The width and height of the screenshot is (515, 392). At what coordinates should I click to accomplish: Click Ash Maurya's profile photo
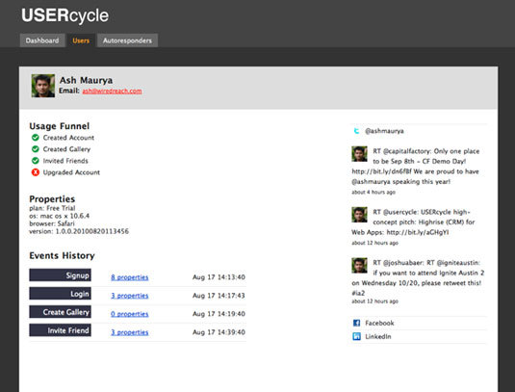point(43,86)
